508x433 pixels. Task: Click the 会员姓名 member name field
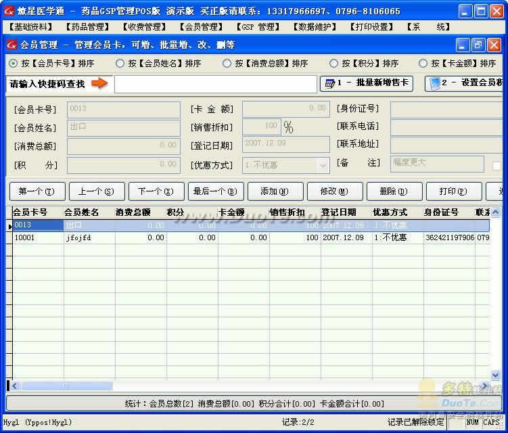point(123,128)
